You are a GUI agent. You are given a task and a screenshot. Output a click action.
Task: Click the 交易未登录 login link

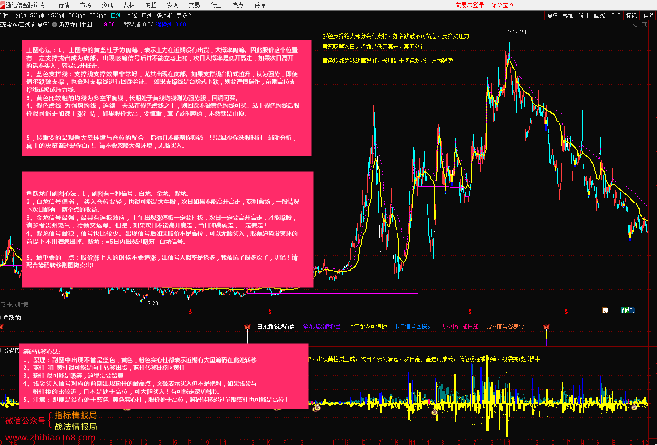click(x=470, y=5)
